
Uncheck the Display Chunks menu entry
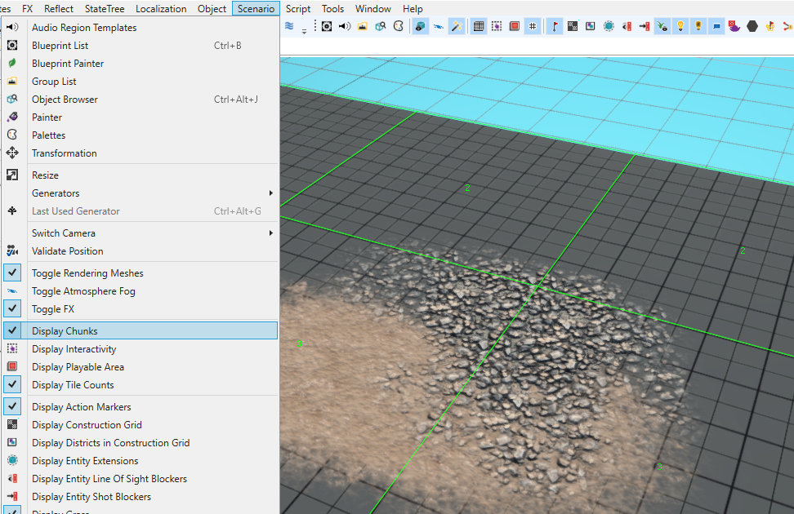[141, 331]
